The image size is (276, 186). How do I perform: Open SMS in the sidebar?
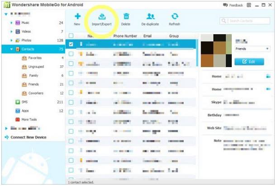coord(24,102)
